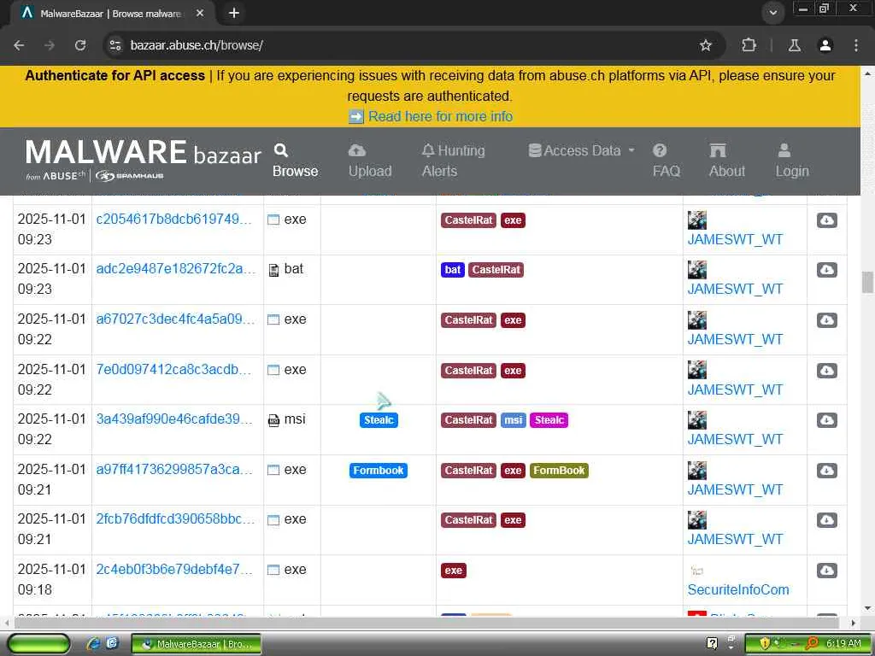Open a new browser tab

pos(234,13)
